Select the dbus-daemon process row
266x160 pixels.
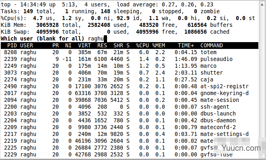click(x=130, y=120)
